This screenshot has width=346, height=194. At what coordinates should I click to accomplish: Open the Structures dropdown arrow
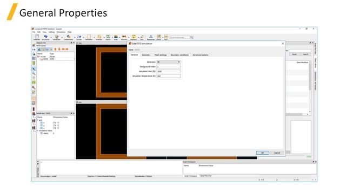pos(51,37)
